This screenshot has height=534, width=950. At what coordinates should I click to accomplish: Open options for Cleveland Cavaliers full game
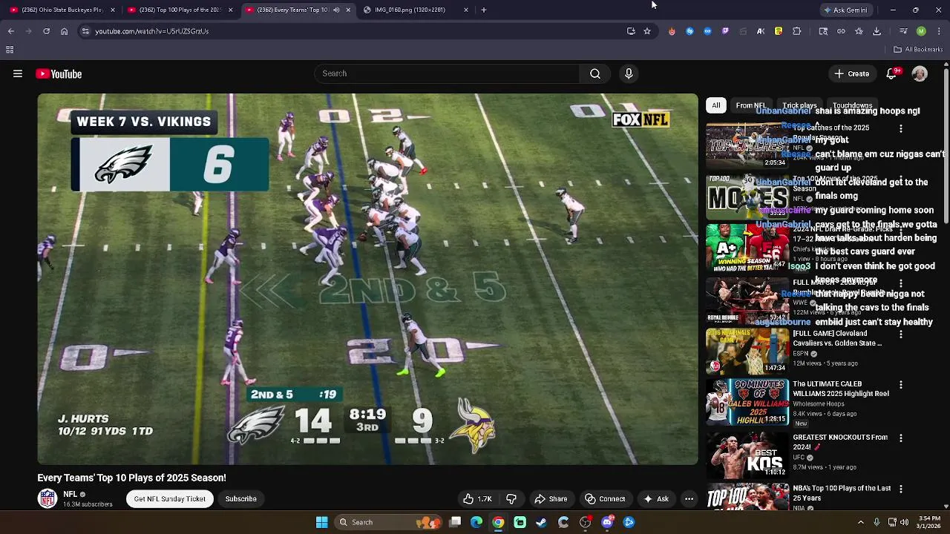point(901,334)
